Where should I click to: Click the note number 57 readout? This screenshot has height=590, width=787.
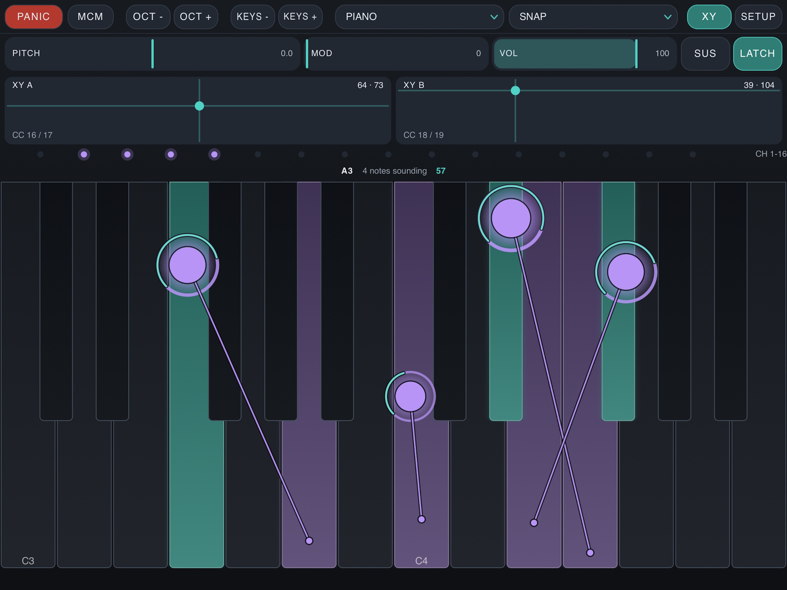[x=440, y=171]
